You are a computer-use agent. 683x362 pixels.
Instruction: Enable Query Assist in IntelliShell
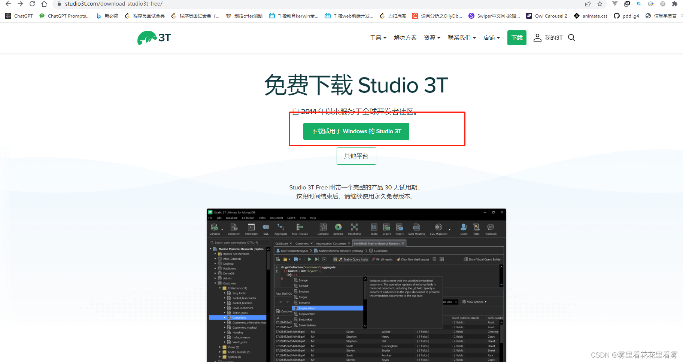[355, 259]
